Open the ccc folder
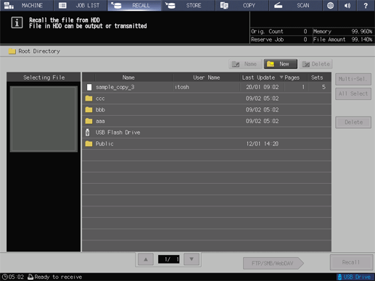Screen dimensions: 375x281 pyautogui.click(x=207, y=98)
